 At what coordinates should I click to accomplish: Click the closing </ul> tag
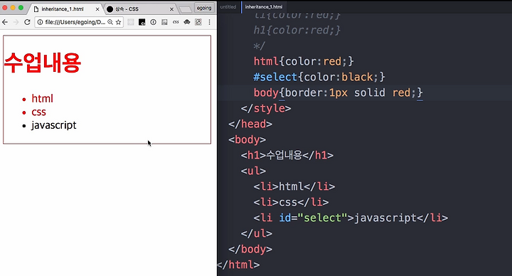(x=256, y=233)
